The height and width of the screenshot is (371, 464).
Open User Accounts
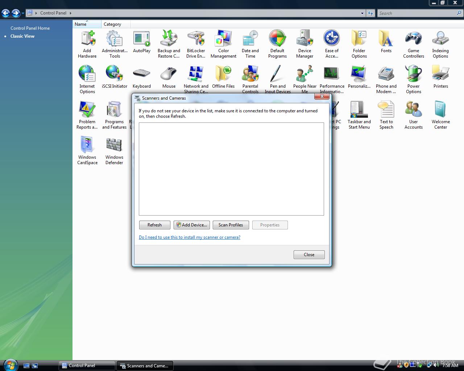pyautogui.click(x=413, y=115)
